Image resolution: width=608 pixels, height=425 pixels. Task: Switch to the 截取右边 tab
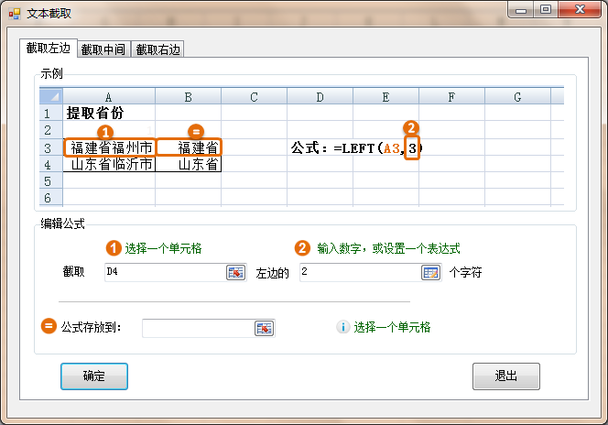(x=159, y=49)
